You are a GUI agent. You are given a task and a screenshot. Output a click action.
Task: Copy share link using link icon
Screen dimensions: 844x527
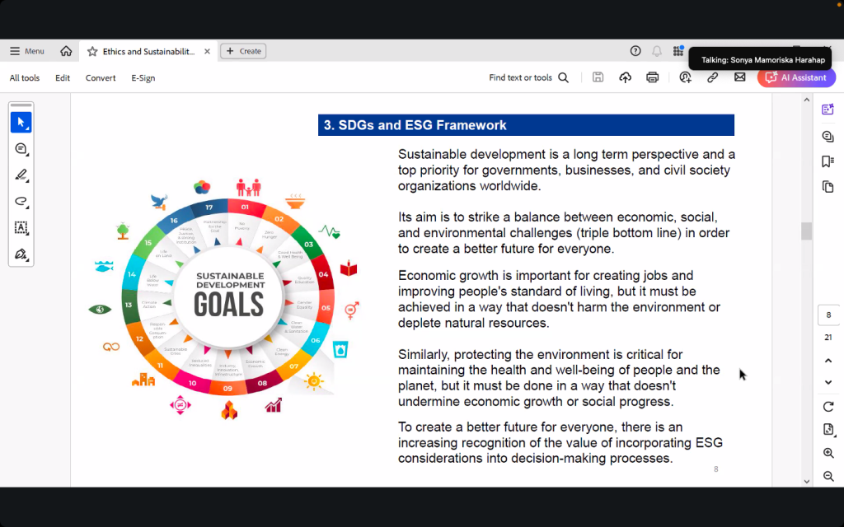pyautogui.click(x=712, y=77)
